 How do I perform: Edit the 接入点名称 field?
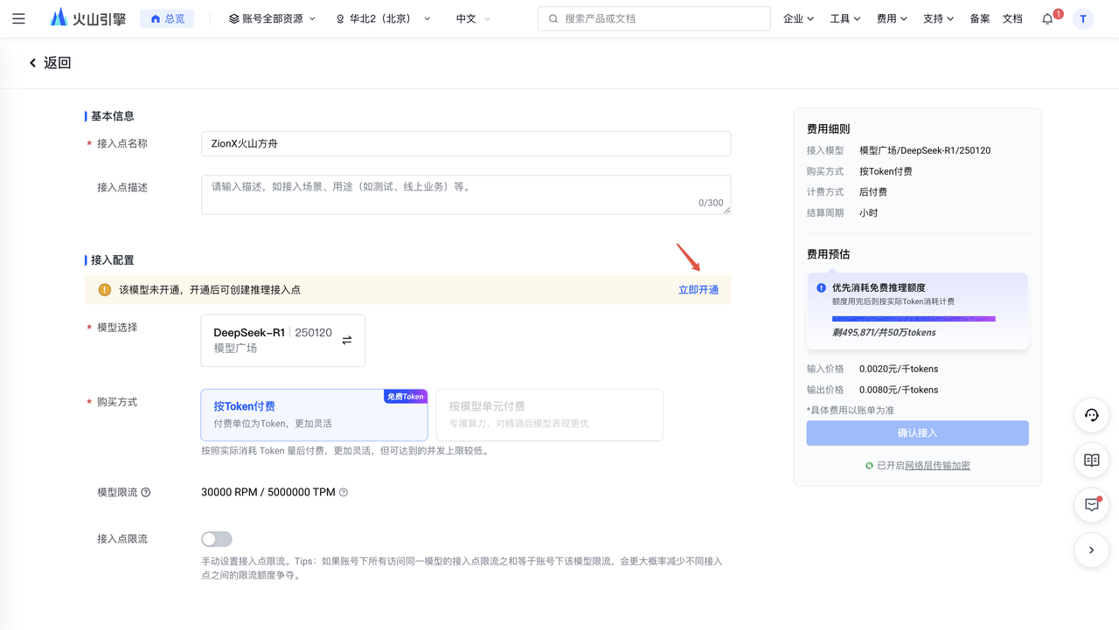[466, 143]
